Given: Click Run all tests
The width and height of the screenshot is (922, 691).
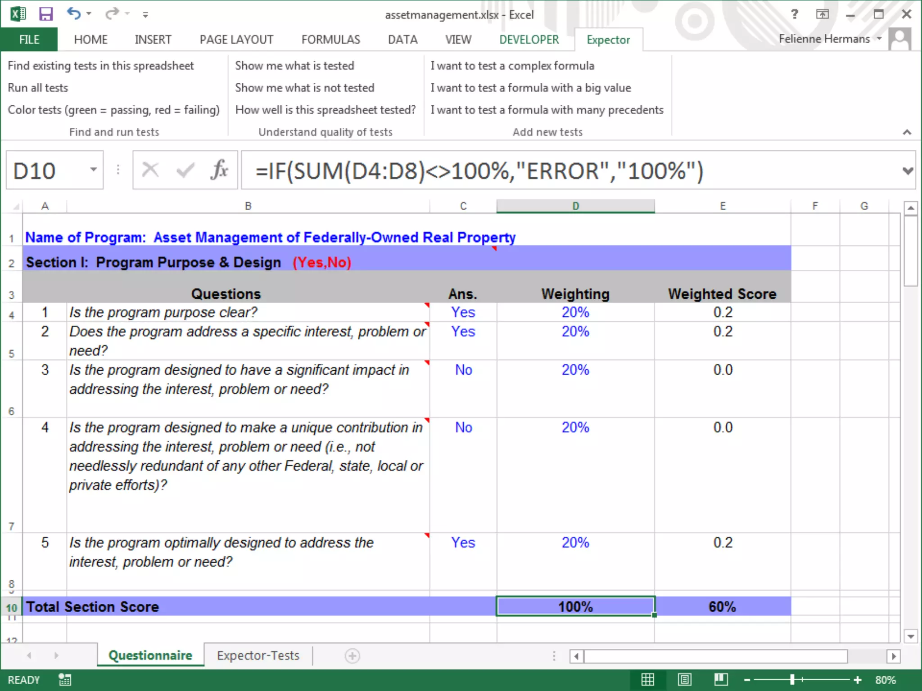Looking at the screenshot, I should pos(38,88).
